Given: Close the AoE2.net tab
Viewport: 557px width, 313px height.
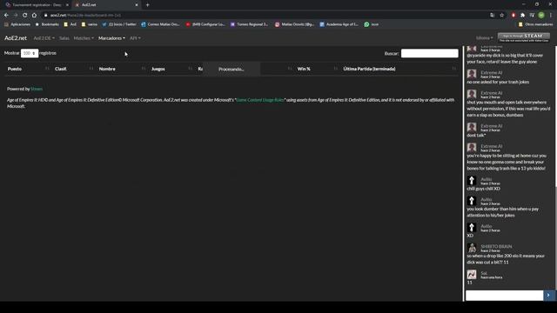Looking at the screenshot, I should pyautogui.click(x=137, y=5).
